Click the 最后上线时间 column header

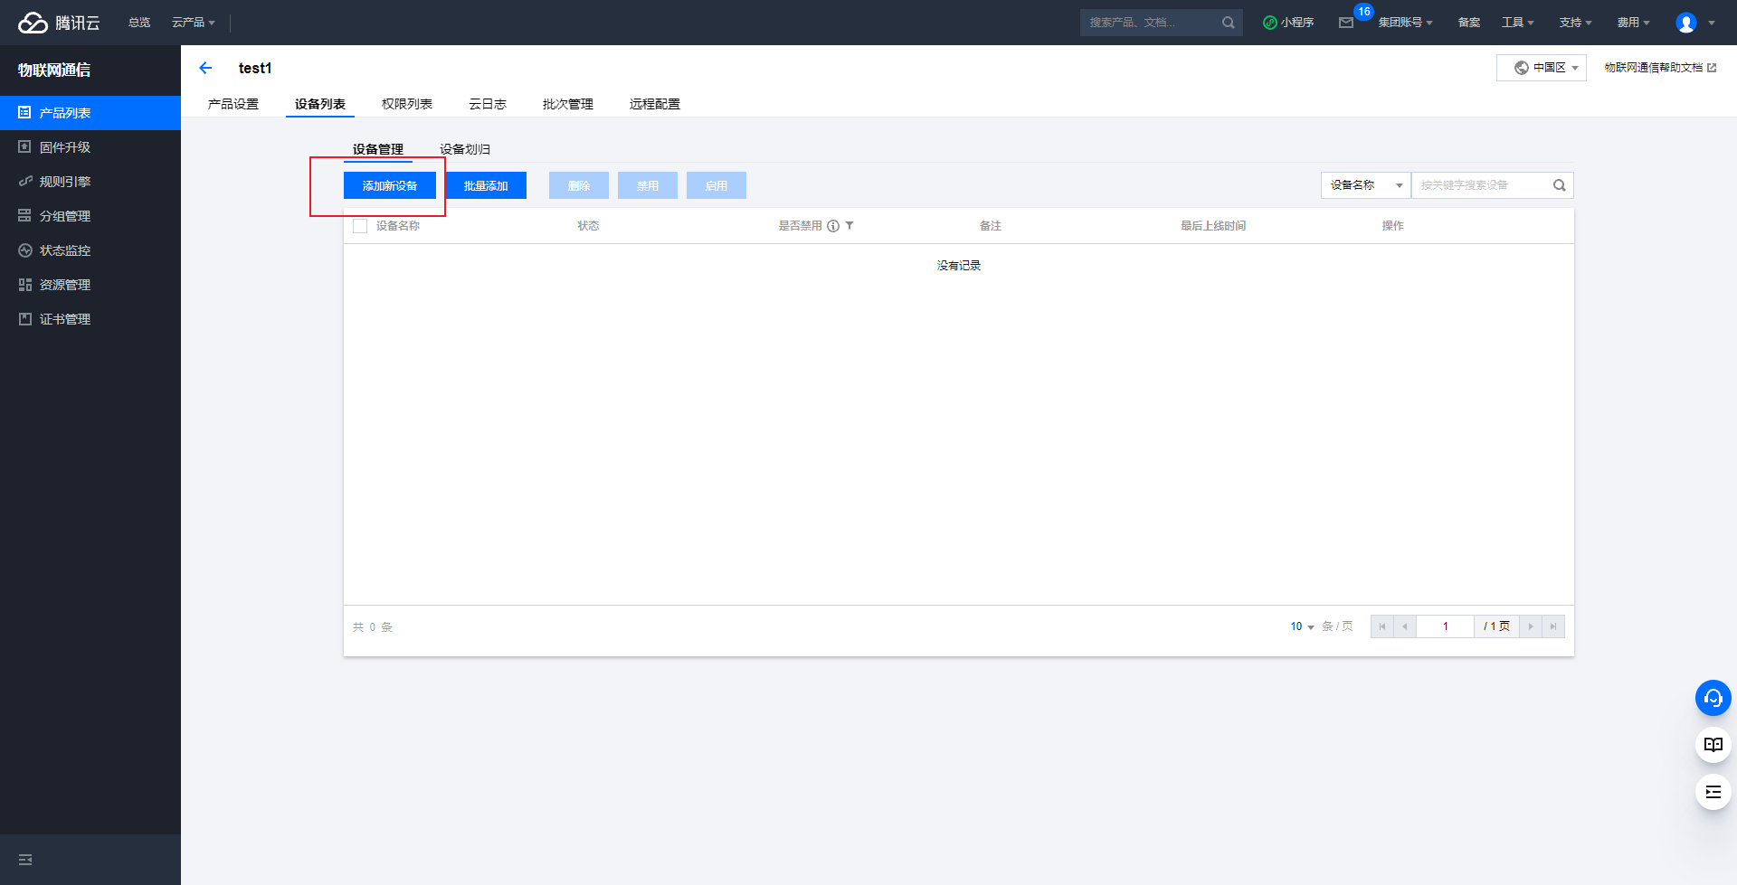tap(1213, 226)
